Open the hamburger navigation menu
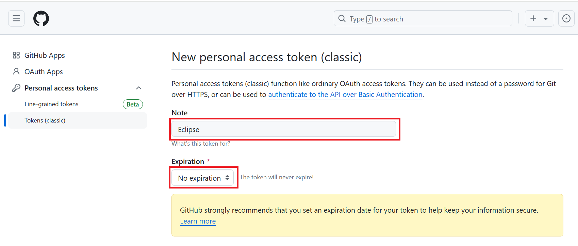The height and width of the screenshot is (246, 578). (x=16, y=18)
